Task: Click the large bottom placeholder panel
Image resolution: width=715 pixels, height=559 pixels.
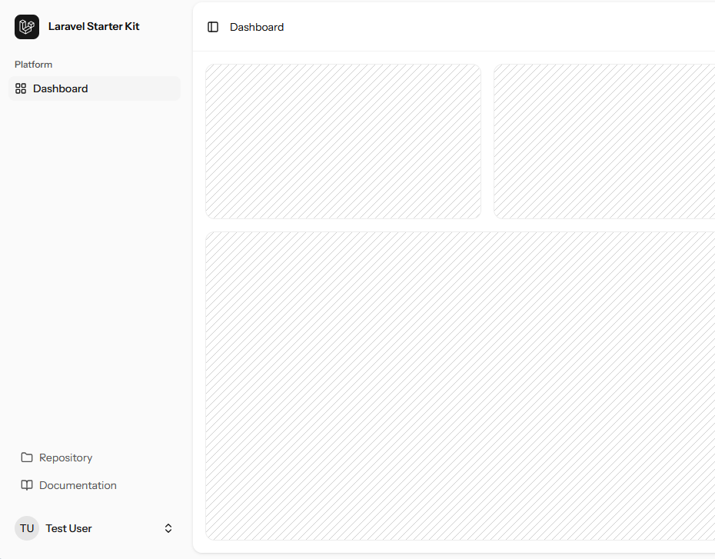Action: coord(460,386)
